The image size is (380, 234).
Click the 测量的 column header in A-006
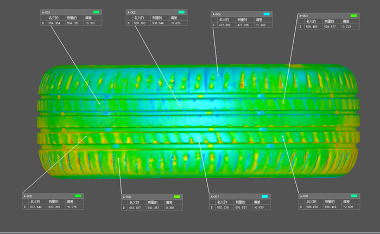click(x=153, y=203)
